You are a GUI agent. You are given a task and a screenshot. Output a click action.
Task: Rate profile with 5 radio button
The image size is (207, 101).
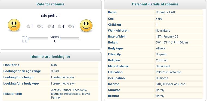point(70,26)
